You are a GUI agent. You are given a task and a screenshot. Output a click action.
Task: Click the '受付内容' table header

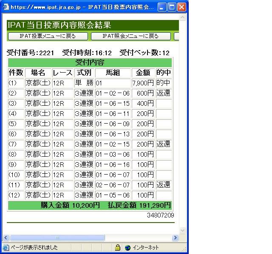coord(90,62)
